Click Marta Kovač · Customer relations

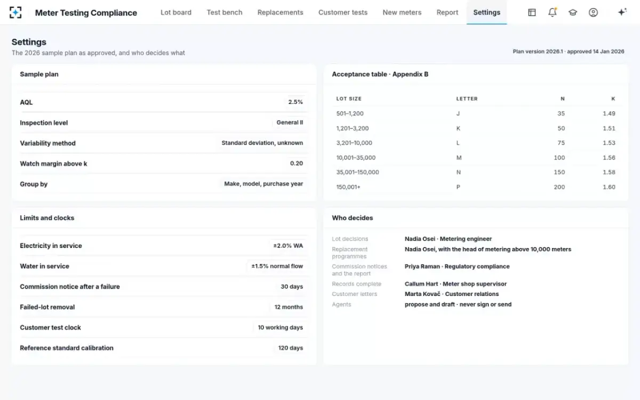(x=452, y=294)
